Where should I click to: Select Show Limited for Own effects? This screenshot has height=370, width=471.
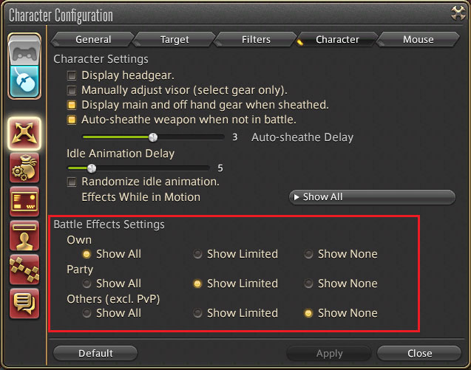(x=197, y=254)
